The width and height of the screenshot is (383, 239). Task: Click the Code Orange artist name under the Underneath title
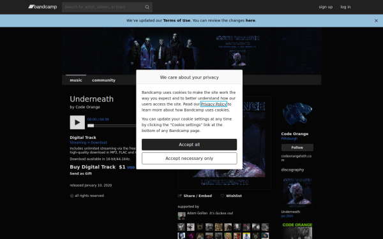[x=87, y=107]
